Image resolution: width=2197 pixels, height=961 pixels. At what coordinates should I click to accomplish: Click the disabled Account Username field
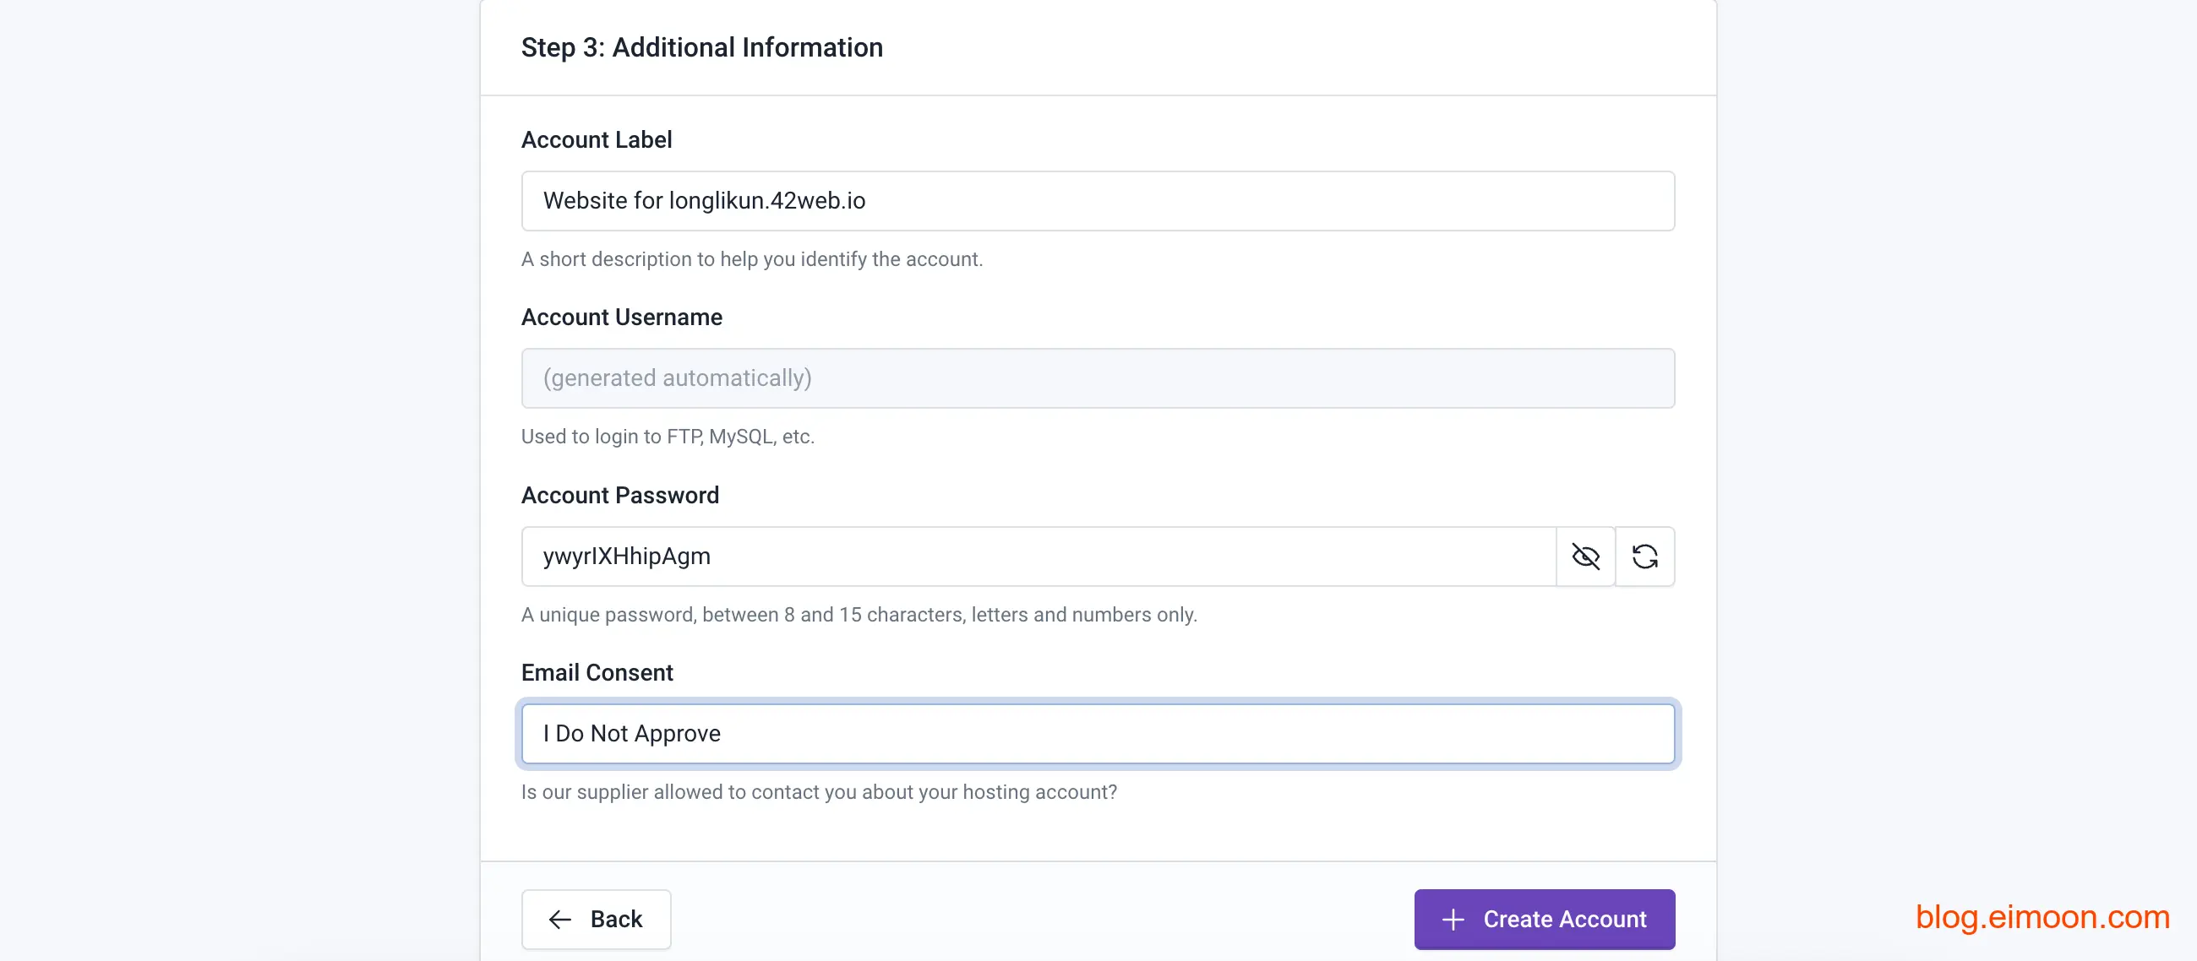[1098, 378]
